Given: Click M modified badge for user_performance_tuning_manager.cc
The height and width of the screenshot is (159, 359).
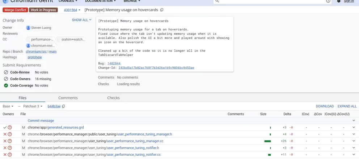Looking at the screenshot, I should point(24,141).
